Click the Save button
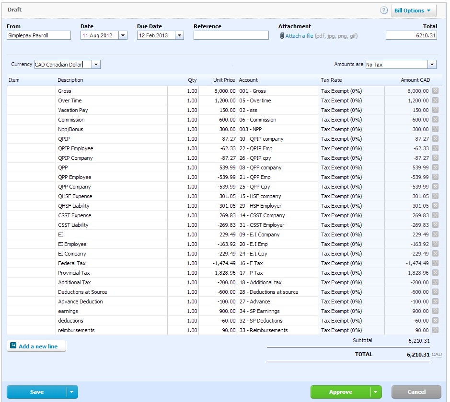The height and width of the screenshot is (402, 450). (37, 392)
